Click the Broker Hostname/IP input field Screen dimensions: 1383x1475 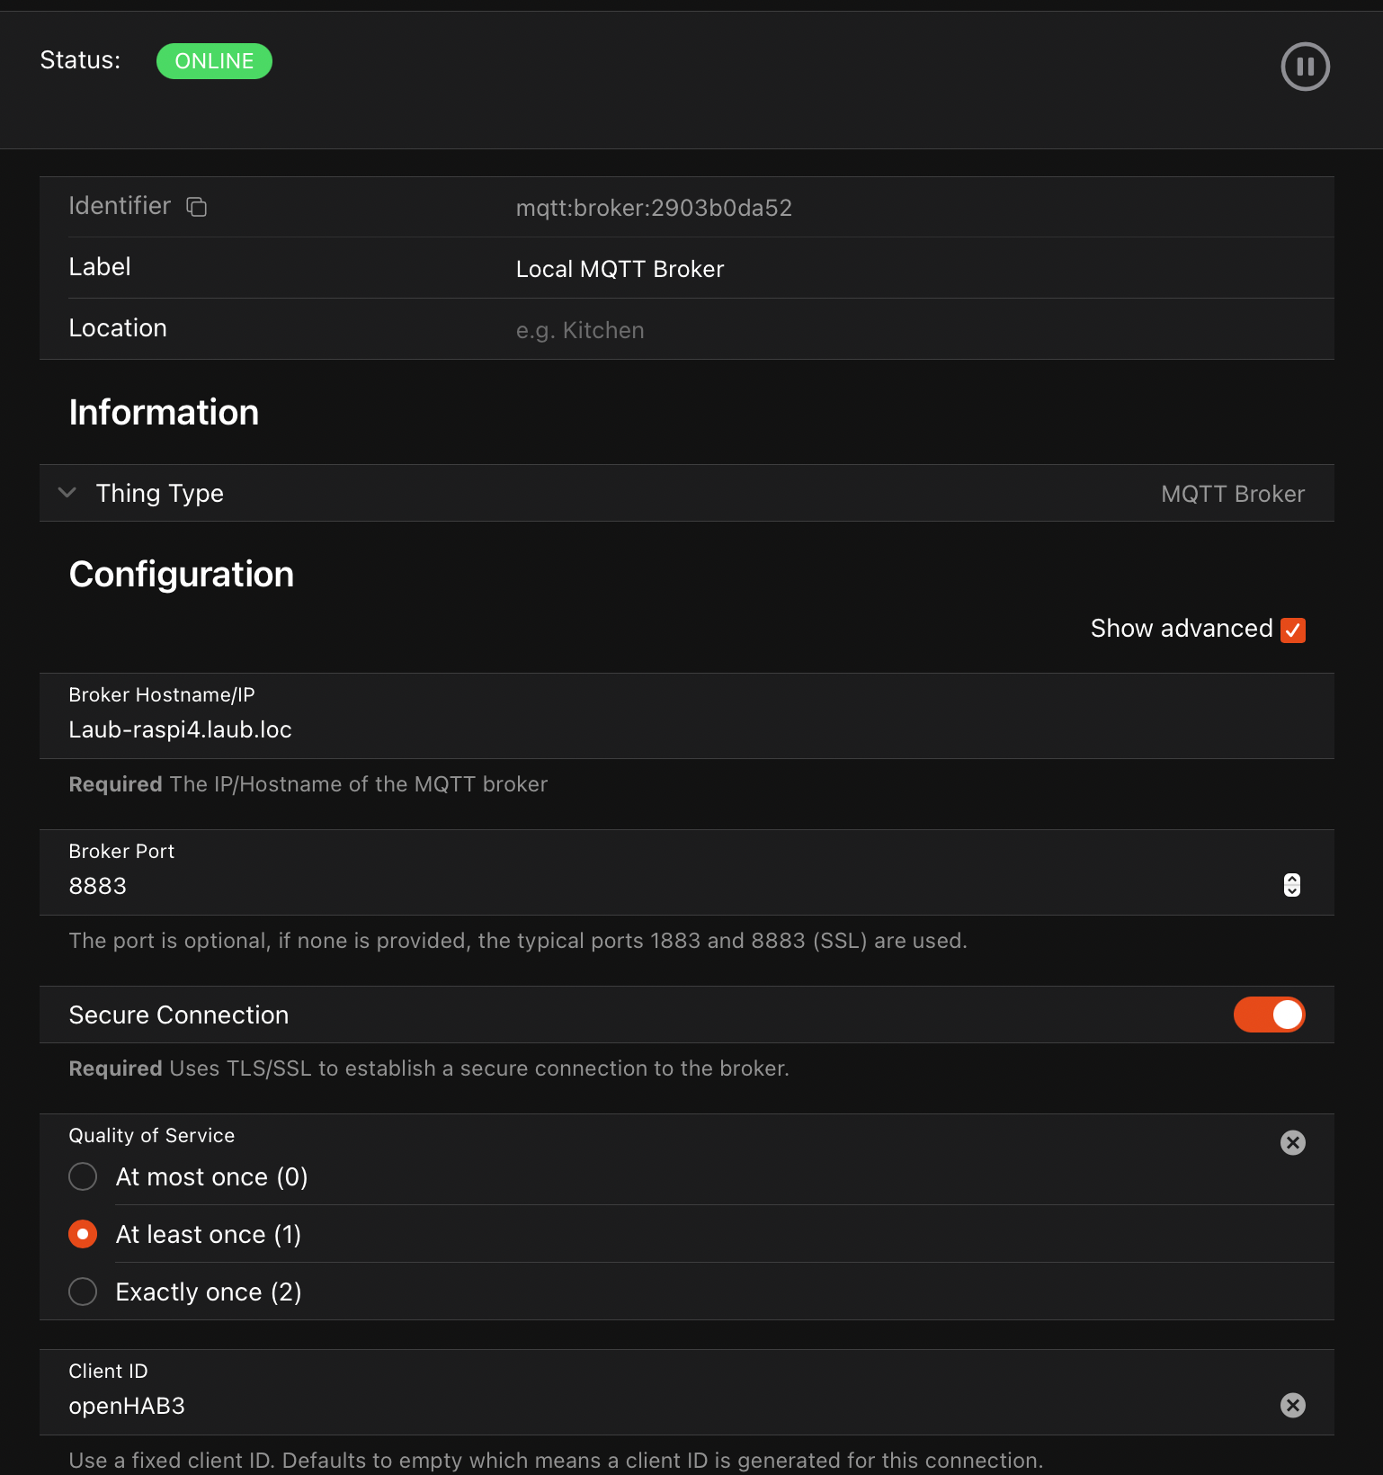coord(629,729)
